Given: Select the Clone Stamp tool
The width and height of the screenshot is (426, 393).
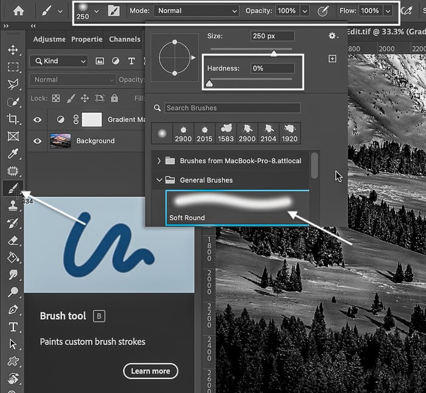Looking at the screenshot, I should pos(13,205).
